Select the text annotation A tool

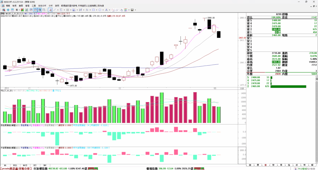[x=106, y=10]
